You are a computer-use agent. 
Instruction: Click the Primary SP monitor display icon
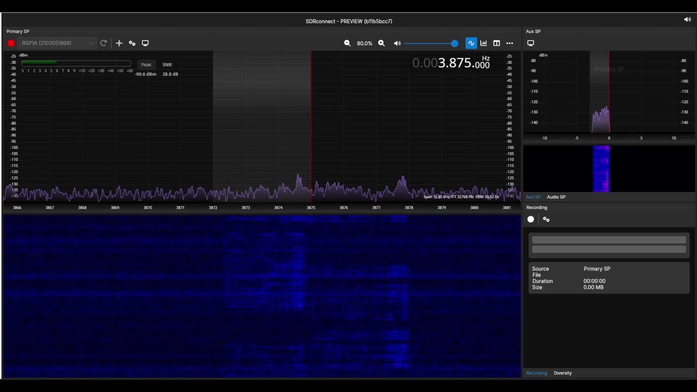point(145,43)
